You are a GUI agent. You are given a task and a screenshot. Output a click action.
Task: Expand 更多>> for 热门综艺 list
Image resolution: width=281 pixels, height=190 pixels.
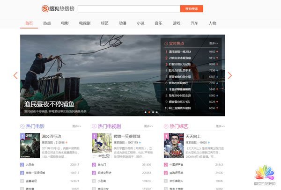[220, 126]
